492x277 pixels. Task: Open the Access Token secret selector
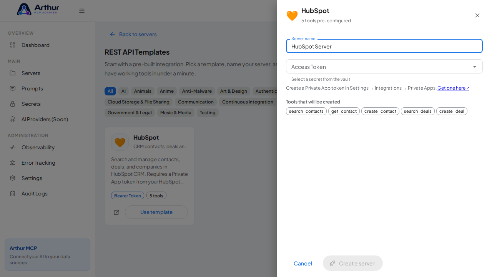click(384, 67)
